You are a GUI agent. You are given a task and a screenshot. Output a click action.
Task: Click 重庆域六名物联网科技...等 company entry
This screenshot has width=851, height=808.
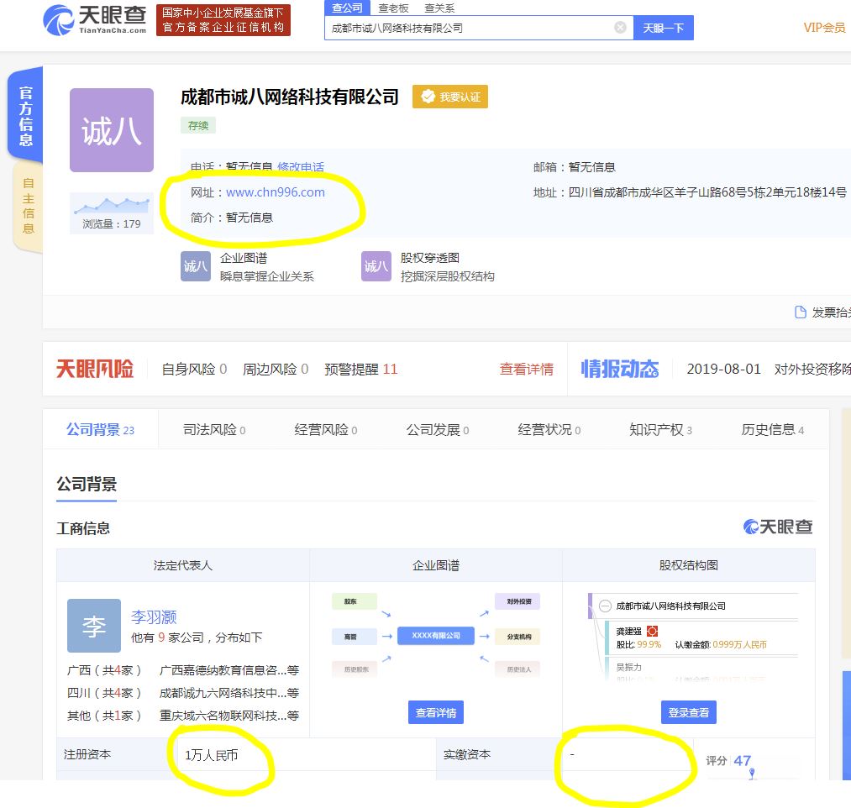click(x=229, y=716)
